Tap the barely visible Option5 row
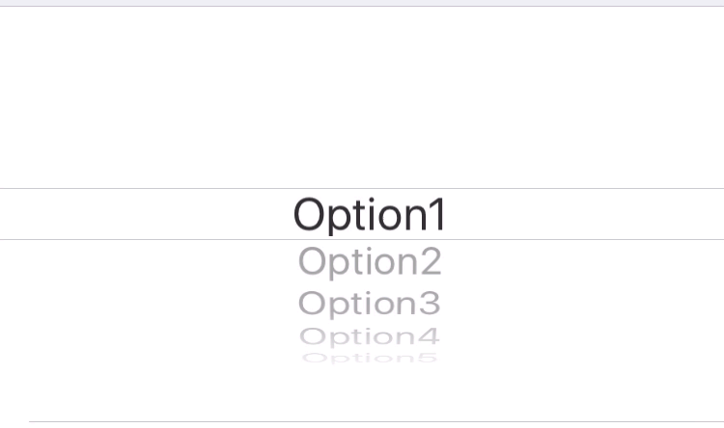The height and width of the screenshot is (428, 724). click(370, 358)
